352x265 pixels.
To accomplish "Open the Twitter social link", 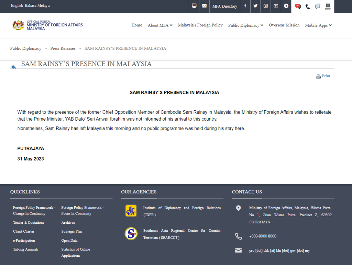I will (x=255, y=6).
